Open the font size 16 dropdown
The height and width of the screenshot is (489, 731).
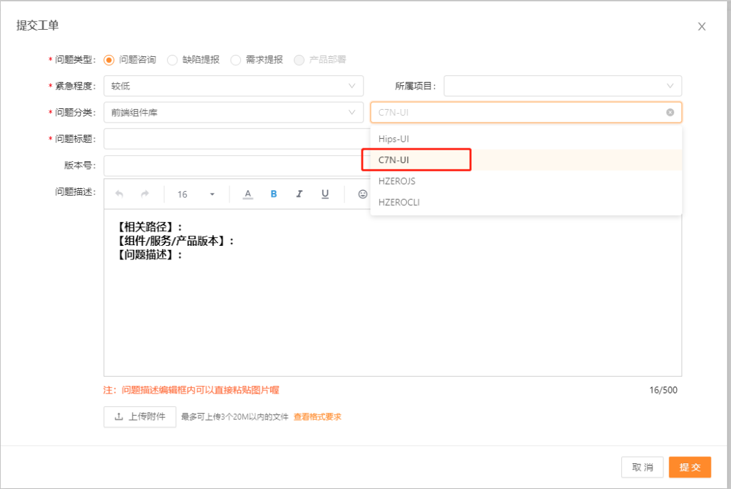point(196,194)
